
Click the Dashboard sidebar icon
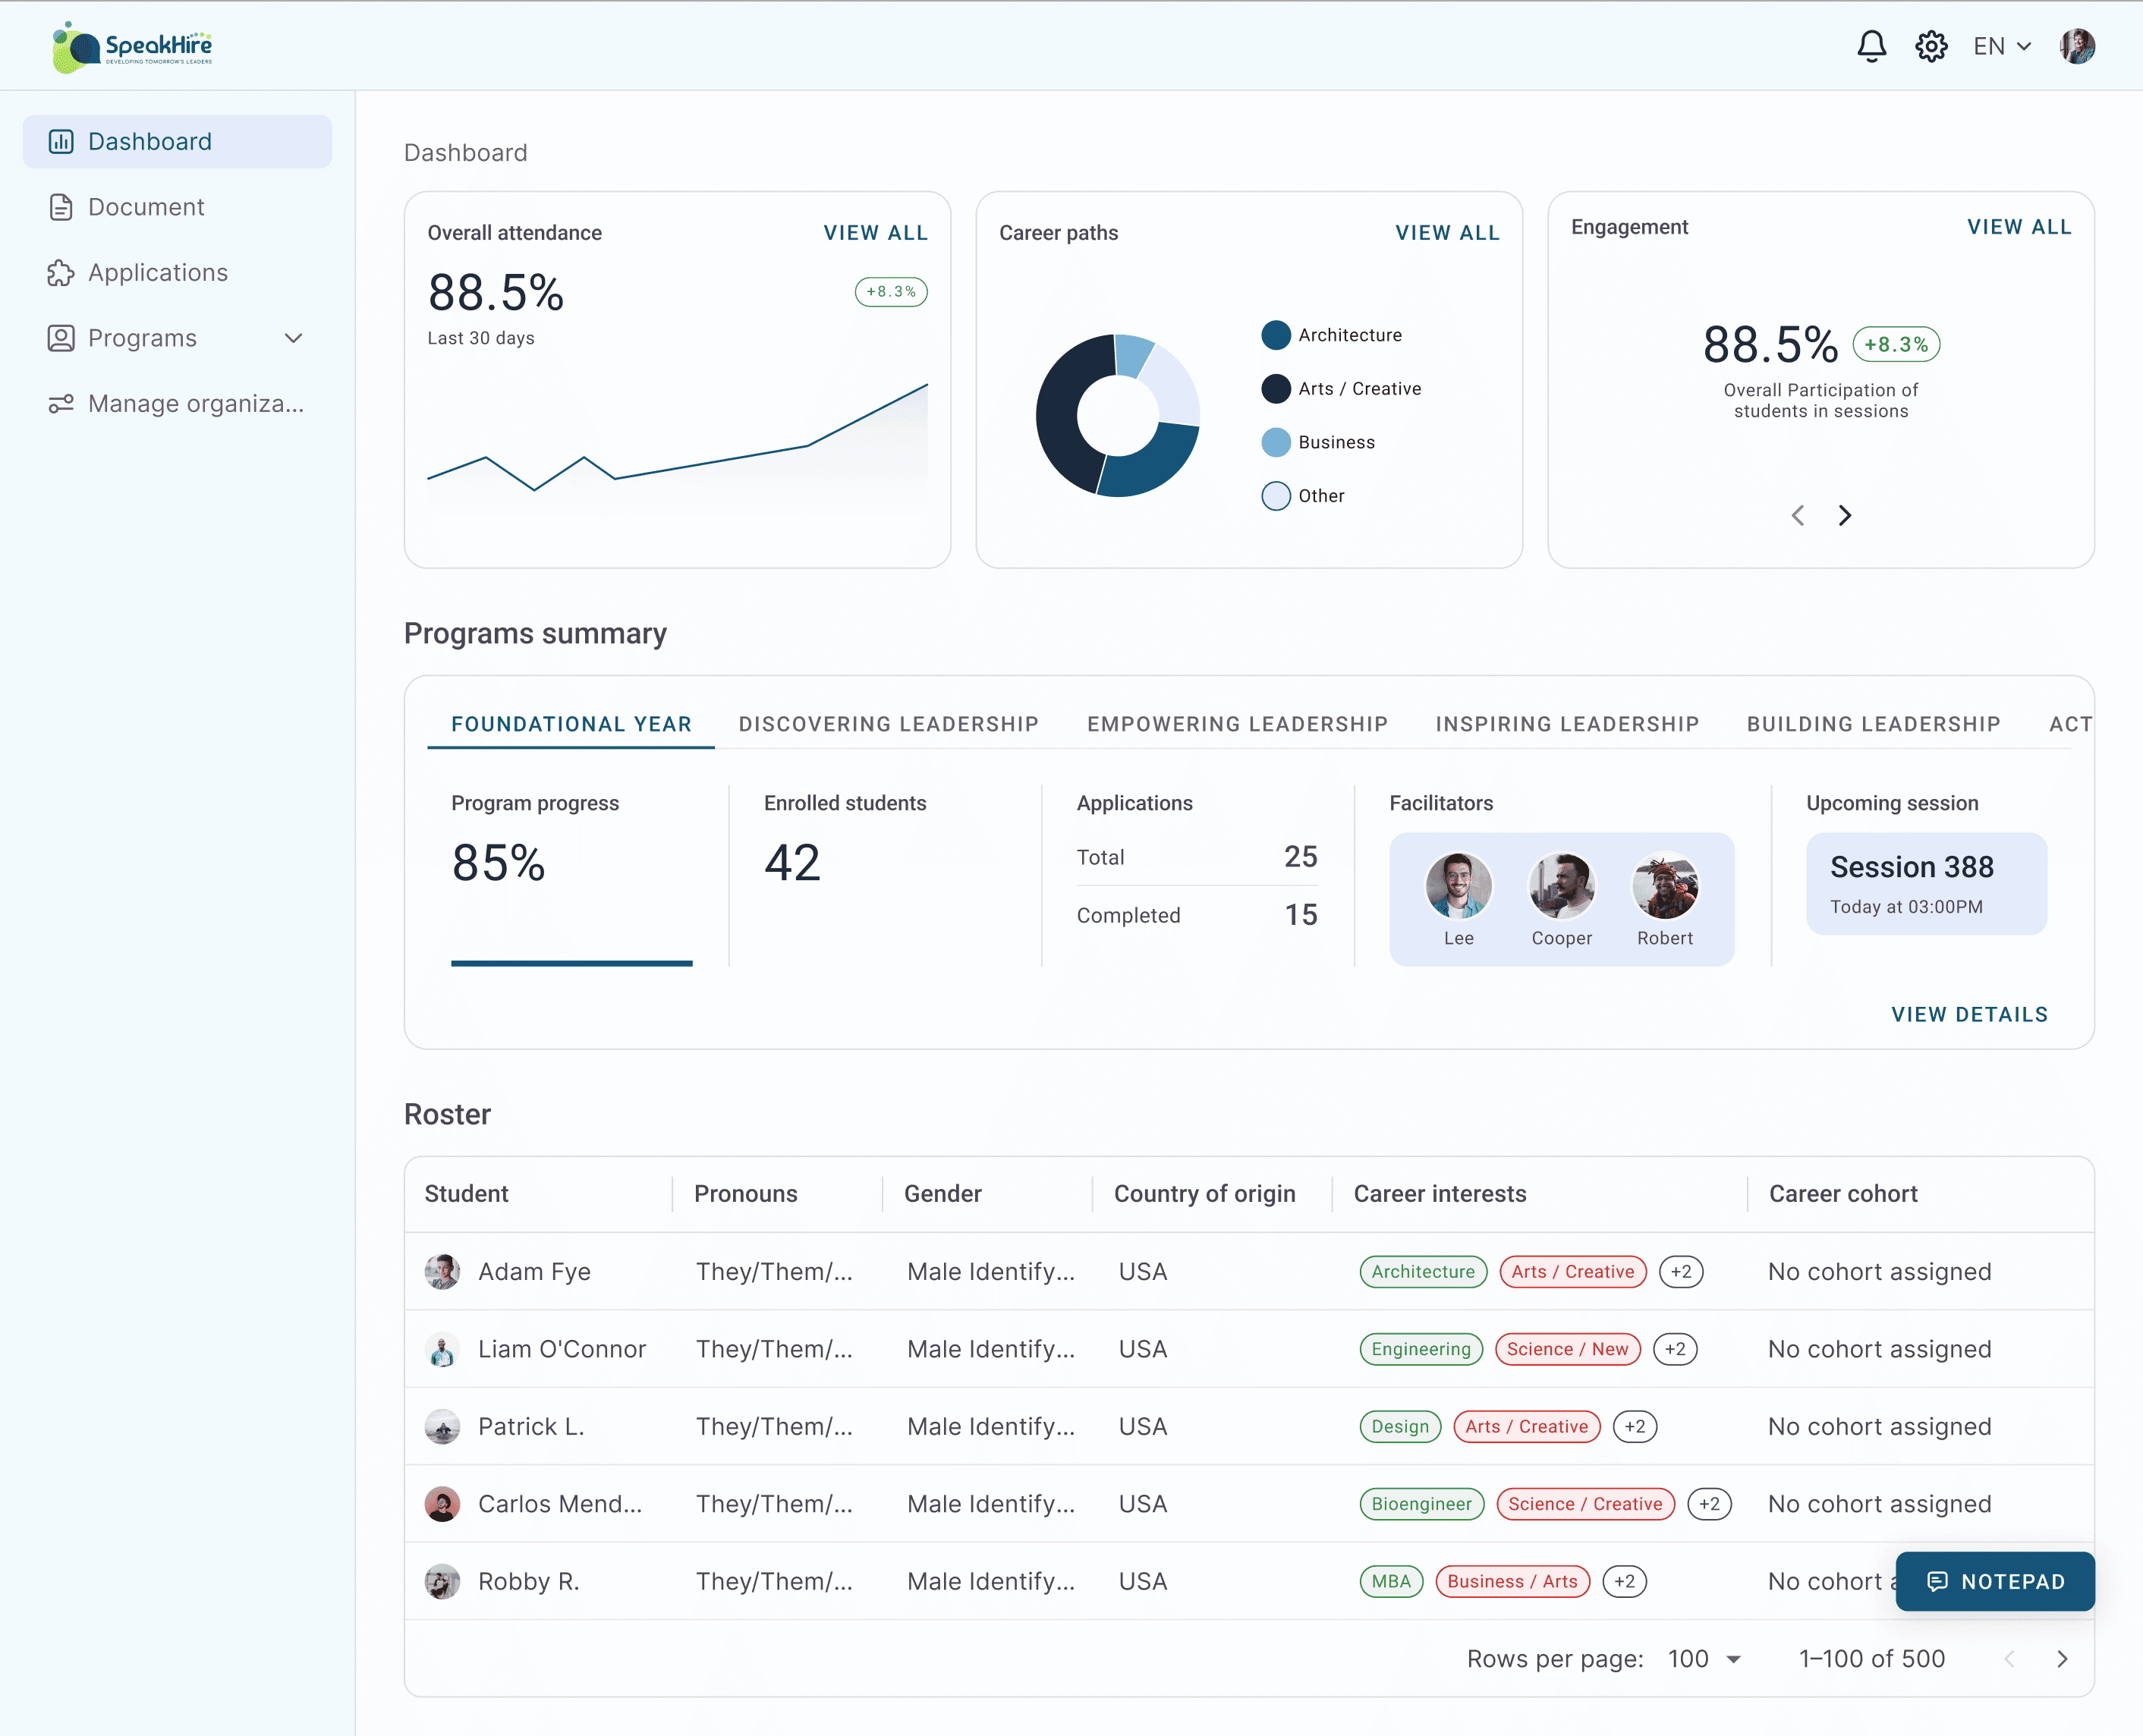[61, 141]
